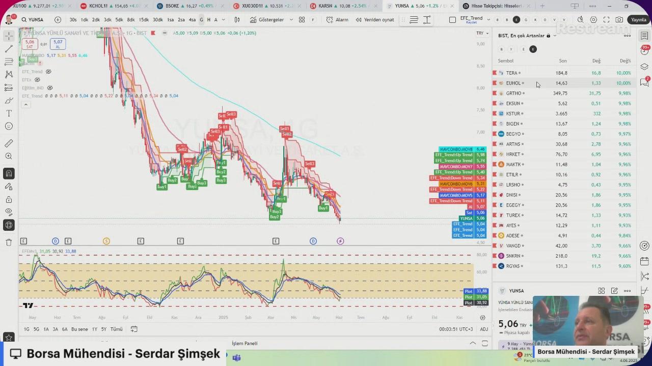
Task: Set date range to Bu sene
Action: tap(79, 329)
